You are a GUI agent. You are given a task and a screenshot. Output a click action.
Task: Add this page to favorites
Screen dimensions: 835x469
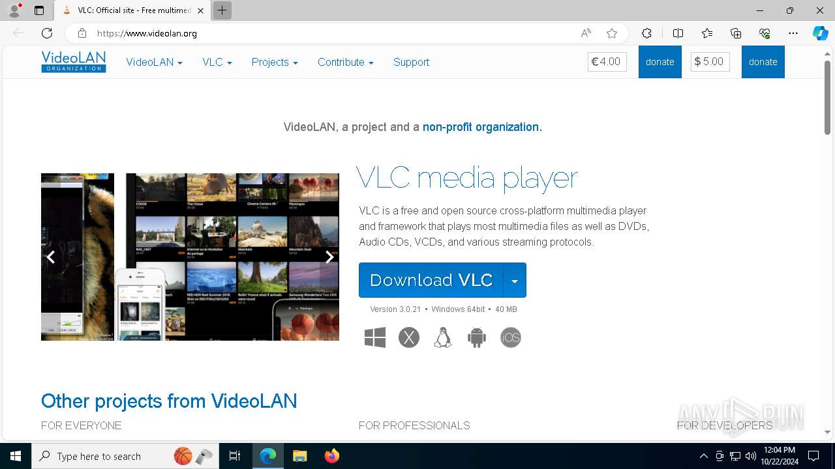point(611,33)
